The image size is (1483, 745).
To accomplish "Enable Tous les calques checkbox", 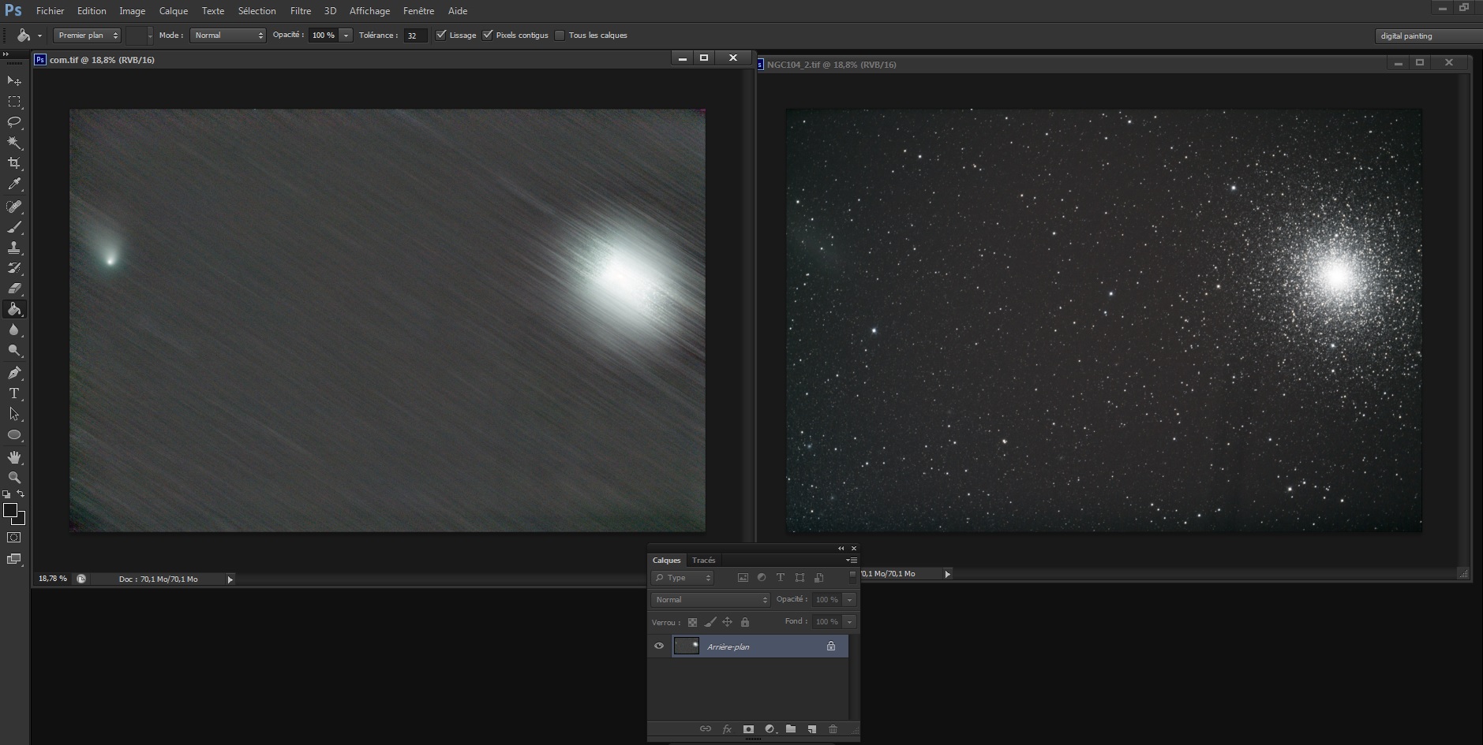I will pyautogui.click(x=560, y=35).
